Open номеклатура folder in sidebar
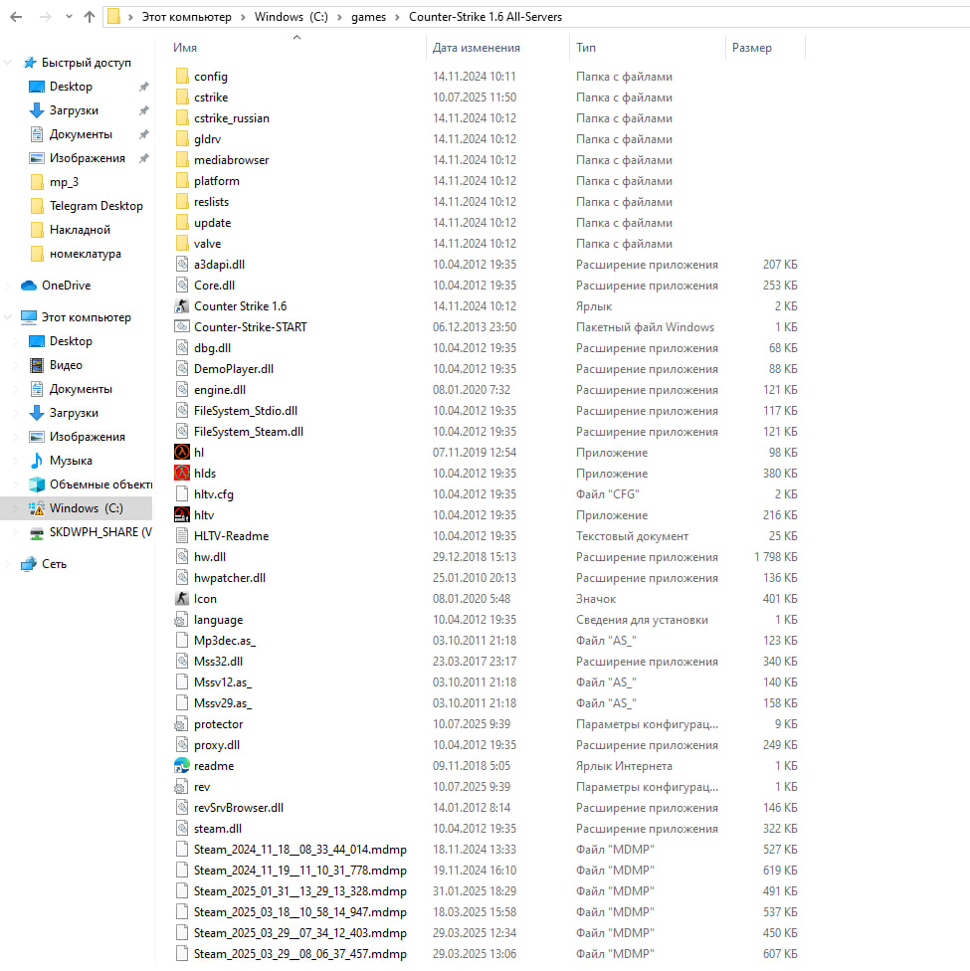970x971 pixels. coord(85,254)
